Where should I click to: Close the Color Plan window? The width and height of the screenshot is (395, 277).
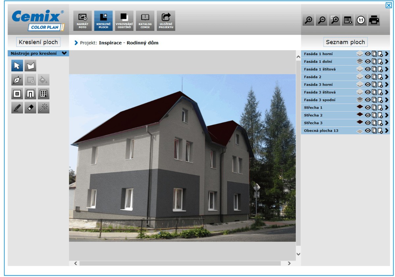pos(388,5)
